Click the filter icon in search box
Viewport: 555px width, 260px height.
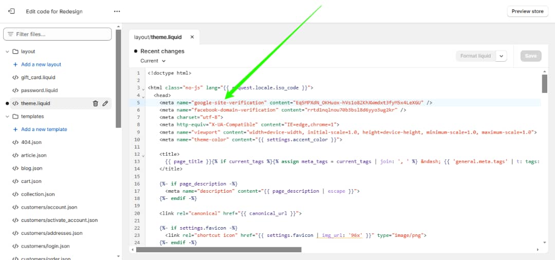[x=11, y=34]
